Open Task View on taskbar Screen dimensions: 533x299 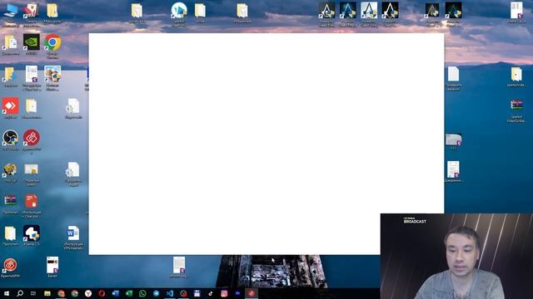click(33, 293)
